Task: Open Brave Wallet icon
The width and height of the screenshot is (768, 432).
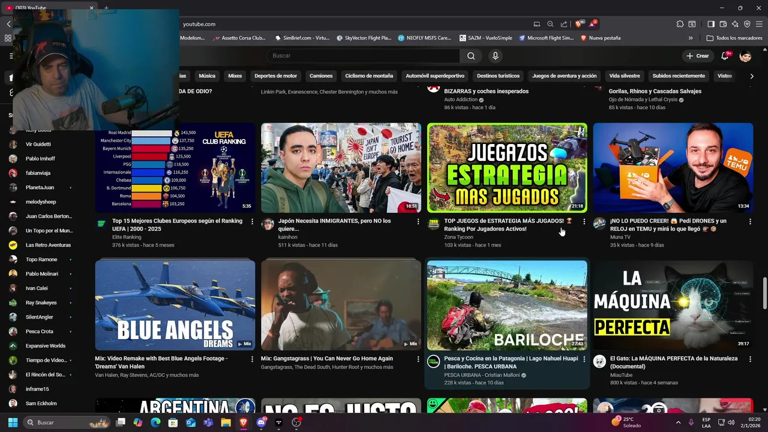Action: [x=723, y=24]
